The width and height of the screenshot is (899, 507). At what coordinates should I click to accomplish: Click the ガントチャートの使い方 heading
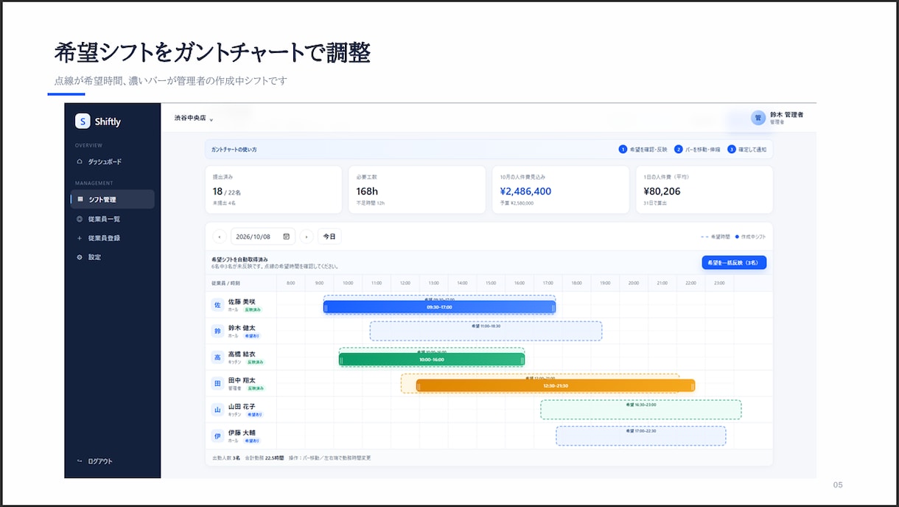pos(234,150)
